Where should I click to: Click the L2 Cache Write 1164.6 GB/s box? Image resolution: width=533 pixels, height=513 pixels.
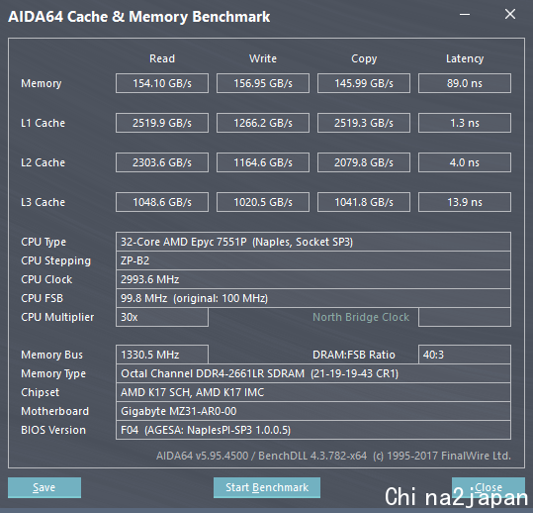tap(263, 162)
